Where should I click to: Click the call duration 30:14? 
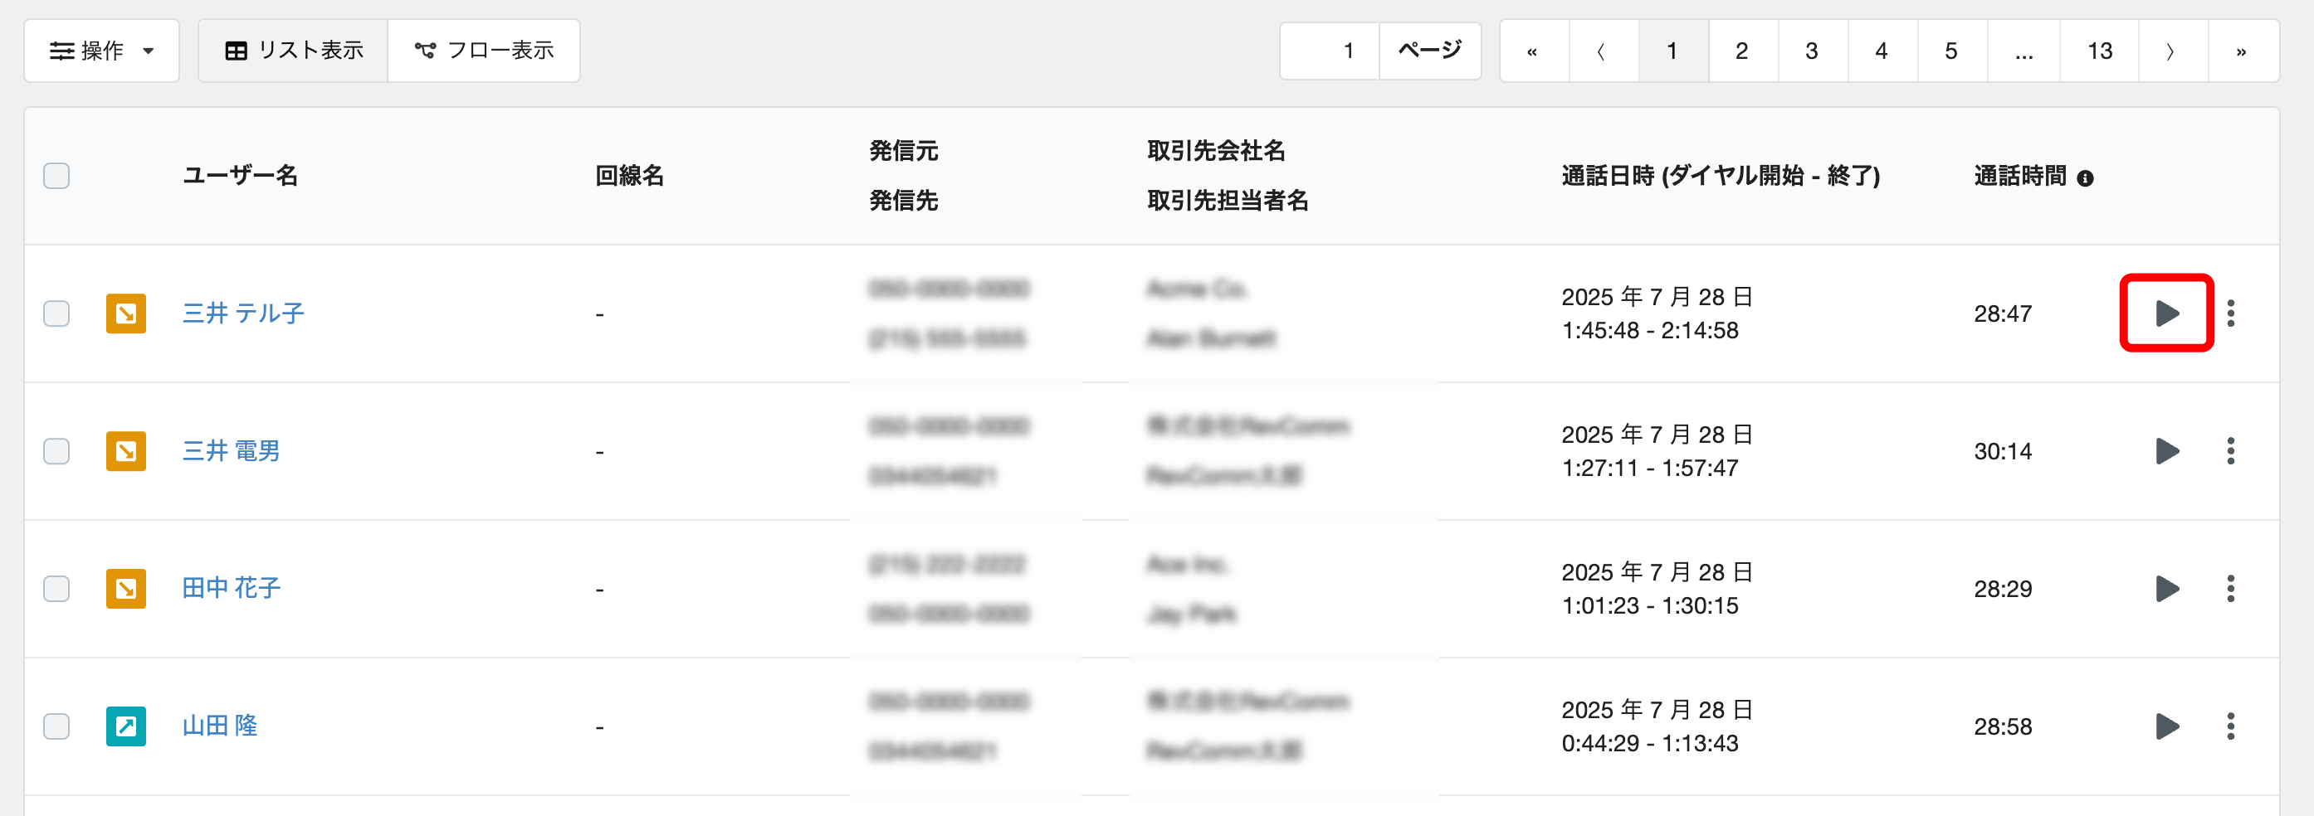coord(2002,450)
